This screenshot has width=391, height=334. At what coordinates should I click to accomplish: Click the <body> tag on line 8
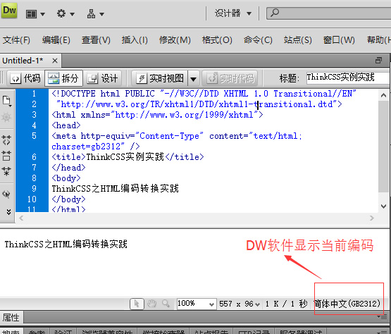[x=66, y=178]
